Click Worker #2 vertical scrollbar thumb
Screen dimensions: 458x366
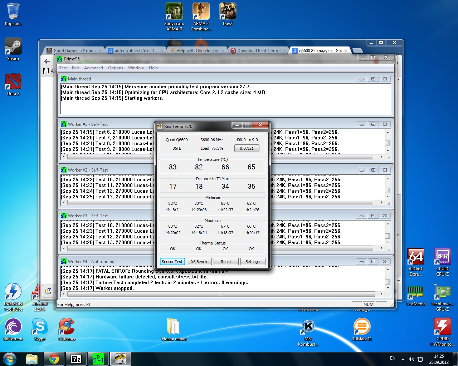click(x=388, y=190)
